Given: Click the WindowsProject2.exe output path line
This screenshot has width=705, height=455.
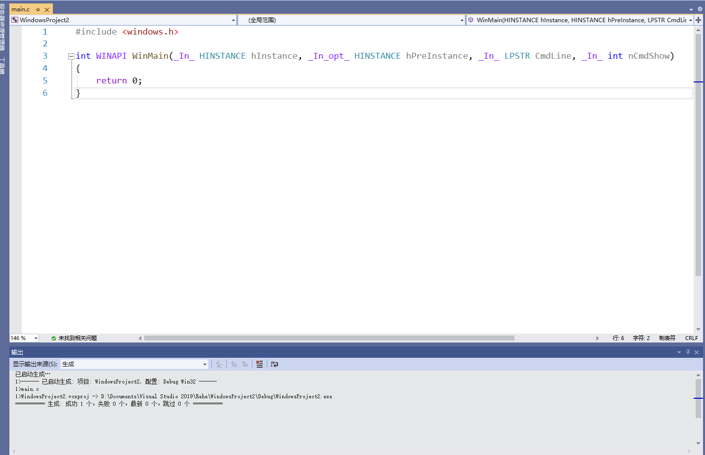Looking at the screenshot, I should (x=173, y=396).
